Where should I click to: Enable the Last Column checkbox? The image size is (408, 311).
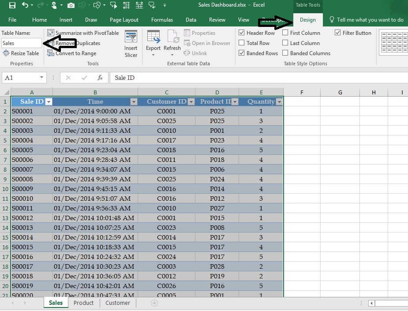tap(285, 43)
